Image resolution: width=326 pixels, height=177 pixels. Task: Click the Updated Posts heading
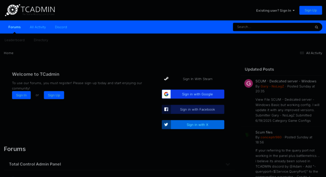259,69
